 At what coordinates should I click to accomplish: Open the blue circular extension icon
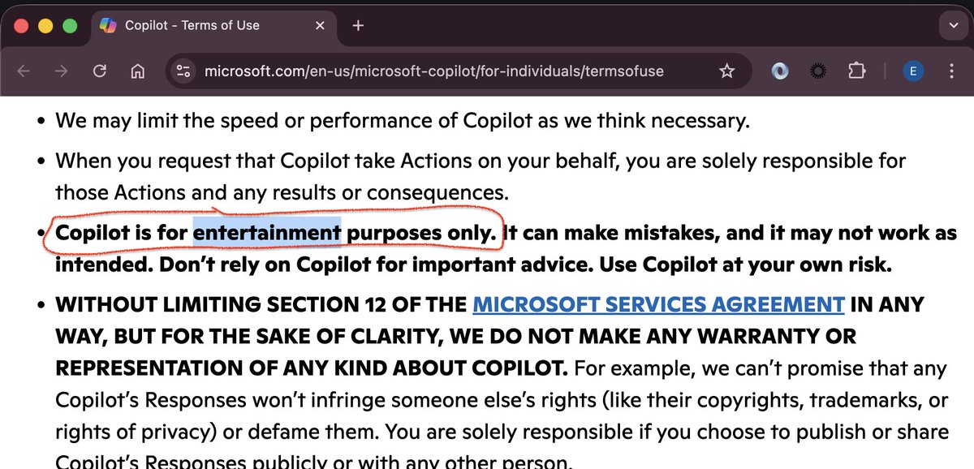(780, 71)
